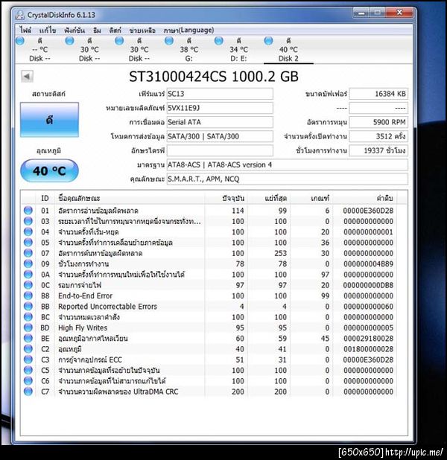Select the Reported Uncorrectable Errors row text
447x460 pixels.
point(107,307)
